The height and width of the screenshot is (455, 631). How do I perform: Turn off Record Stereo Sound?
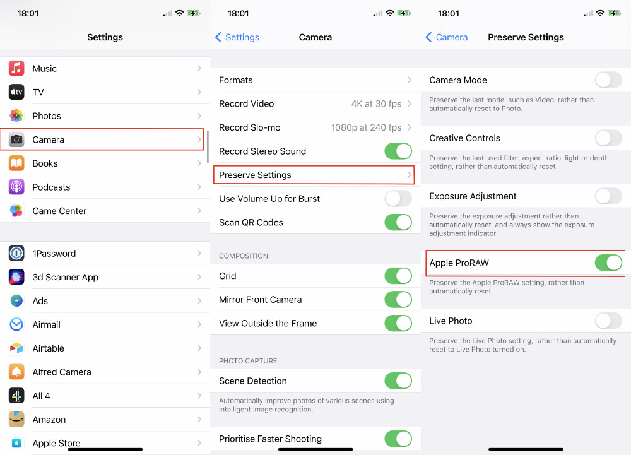398,151
